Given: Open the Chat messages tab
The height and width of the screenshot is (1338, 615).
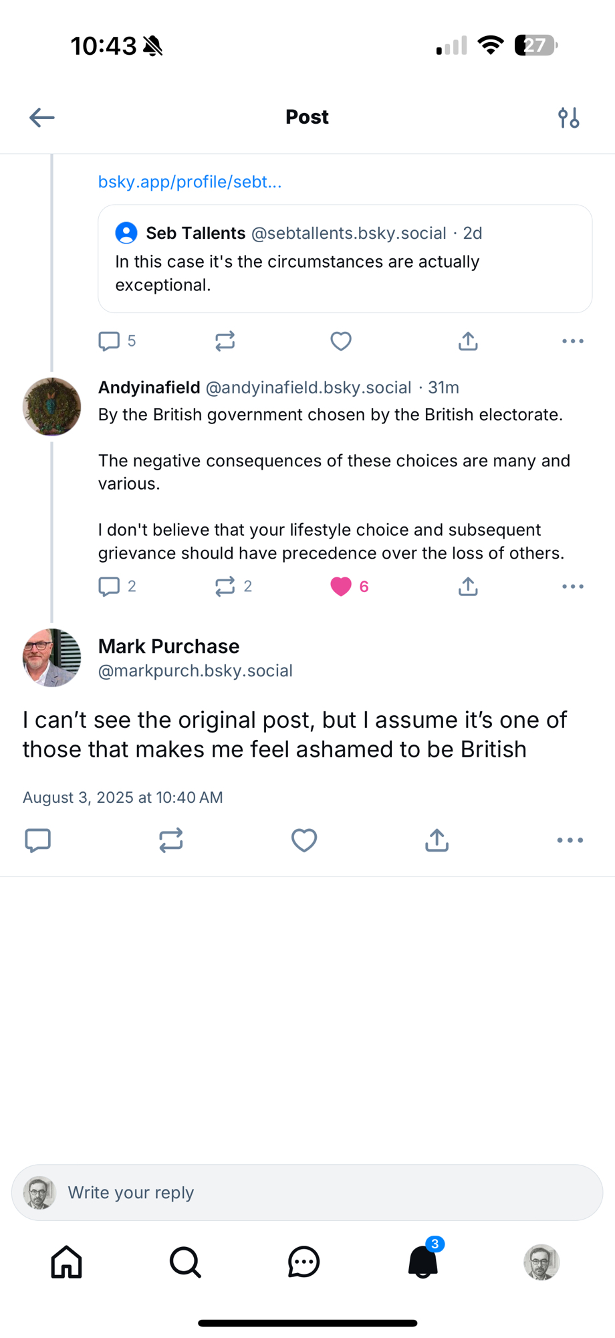Looking at the screenshot, I should click(x=304, y=1262).
